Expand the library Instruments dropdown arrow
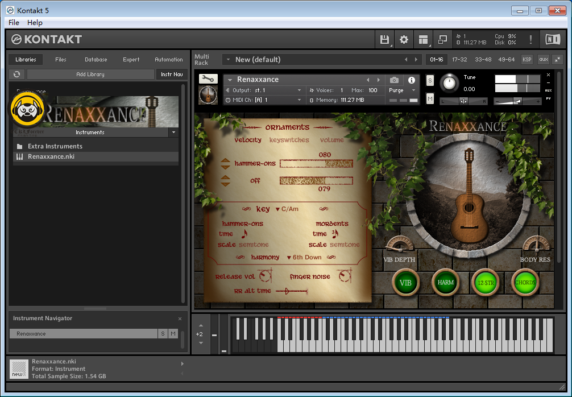 pos(173,133)
